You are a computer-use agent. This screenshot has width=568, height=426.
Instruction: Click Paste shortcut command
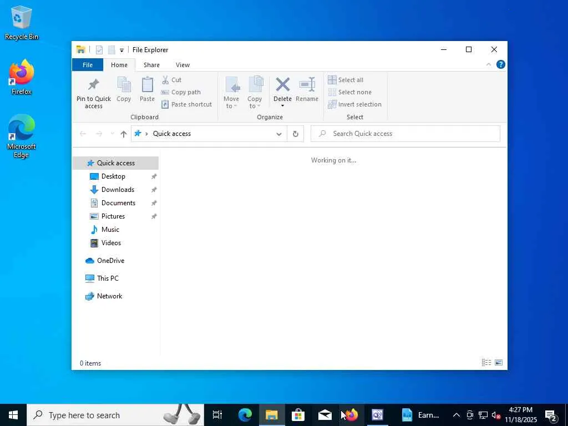pyautogui.click(x=186, y=104)
